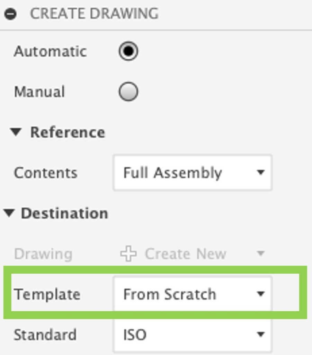Click the Reference section heading
The width and height of the screenshot is (312, 355).
coord(68,132)
